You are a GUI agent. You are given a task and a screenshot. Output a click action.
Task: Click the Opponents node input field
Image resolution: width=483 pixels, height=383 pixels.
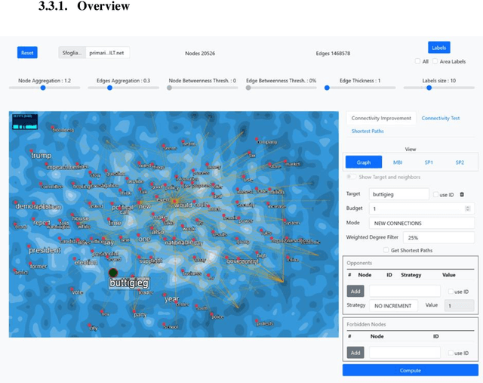pos(405,291)
